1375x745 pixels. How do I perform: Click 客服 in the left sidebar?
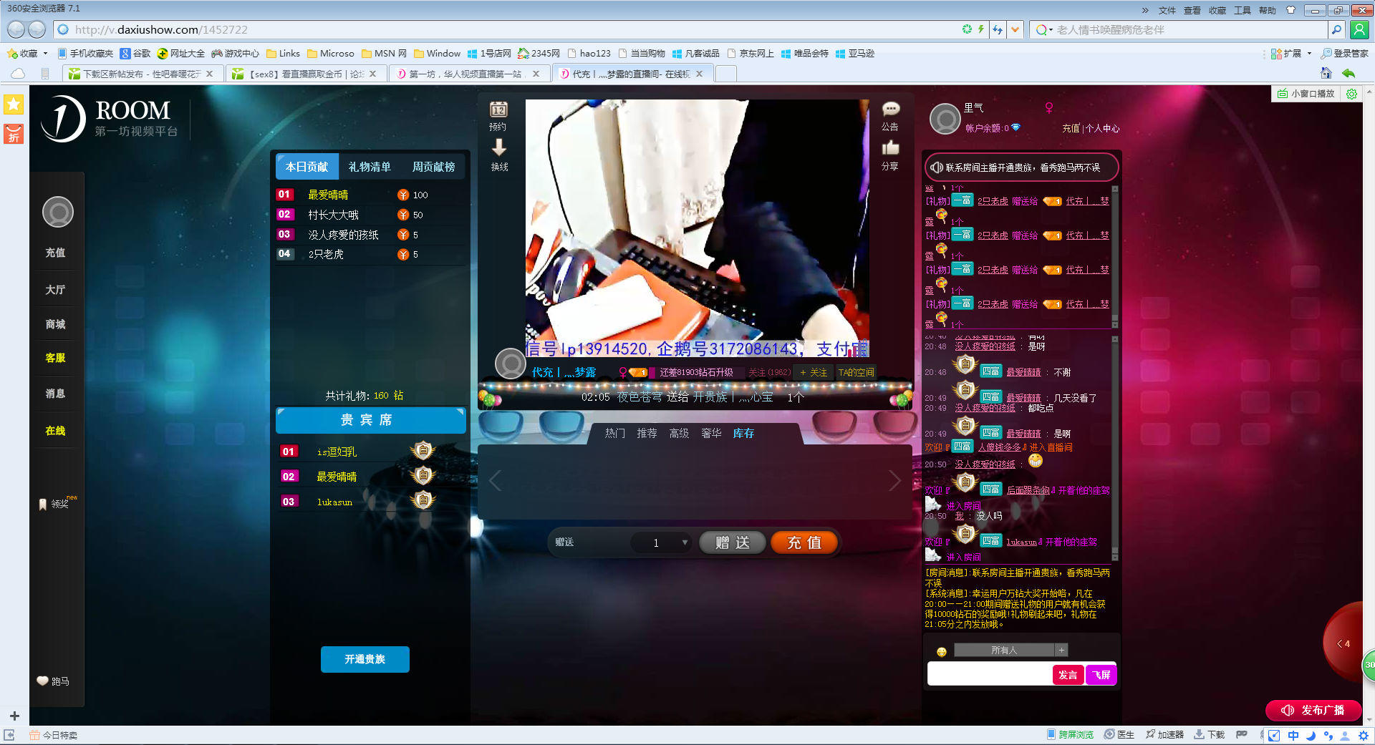(55, 357)
